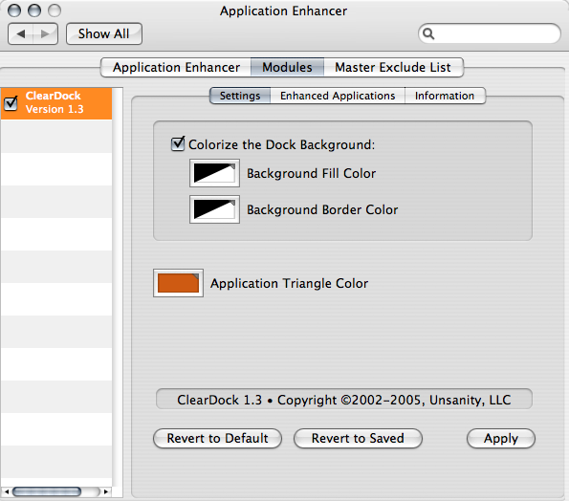The height and width of the screenshot is (501, 569).
Task: Uncheck Colorize the Dock Background
Action: (x=178, y=143)
